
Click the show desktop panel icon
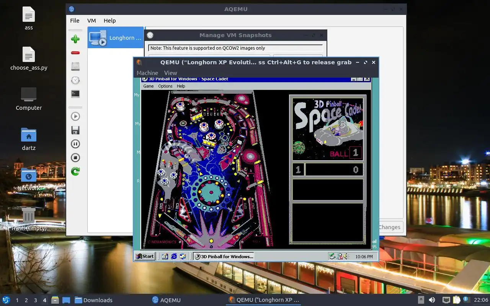click(66, 300)
